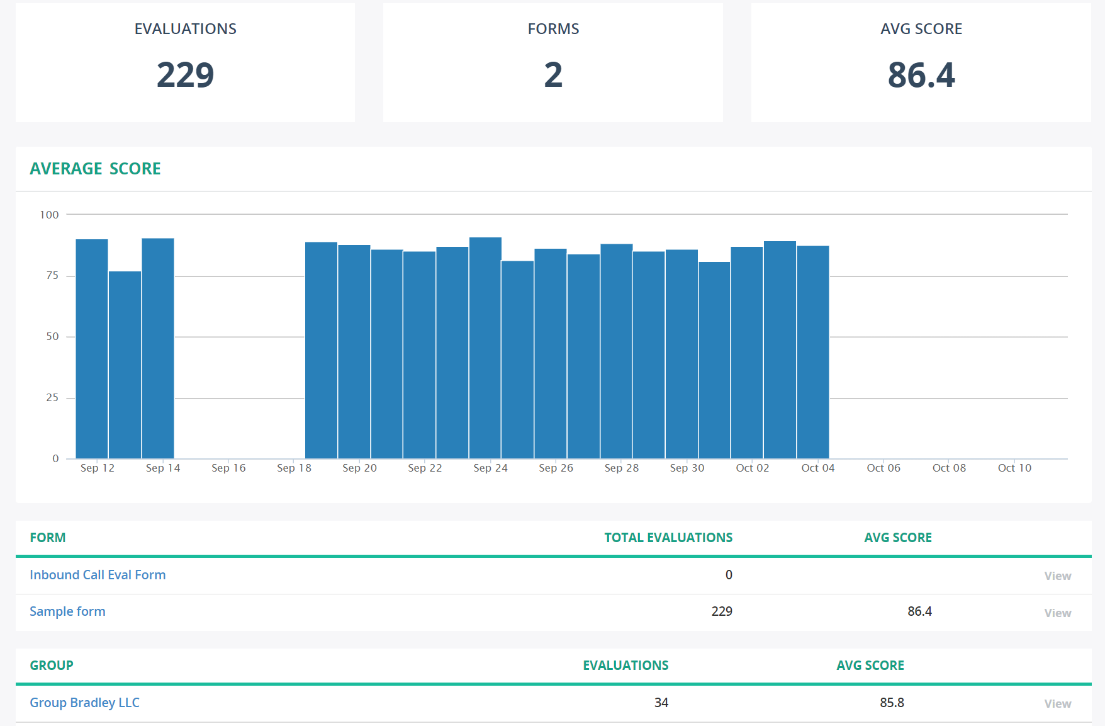This screenshot has height=726, width=1105.
Task: Click the 229 total evaluations cell for Sample form
Action: tap(722, 611)
